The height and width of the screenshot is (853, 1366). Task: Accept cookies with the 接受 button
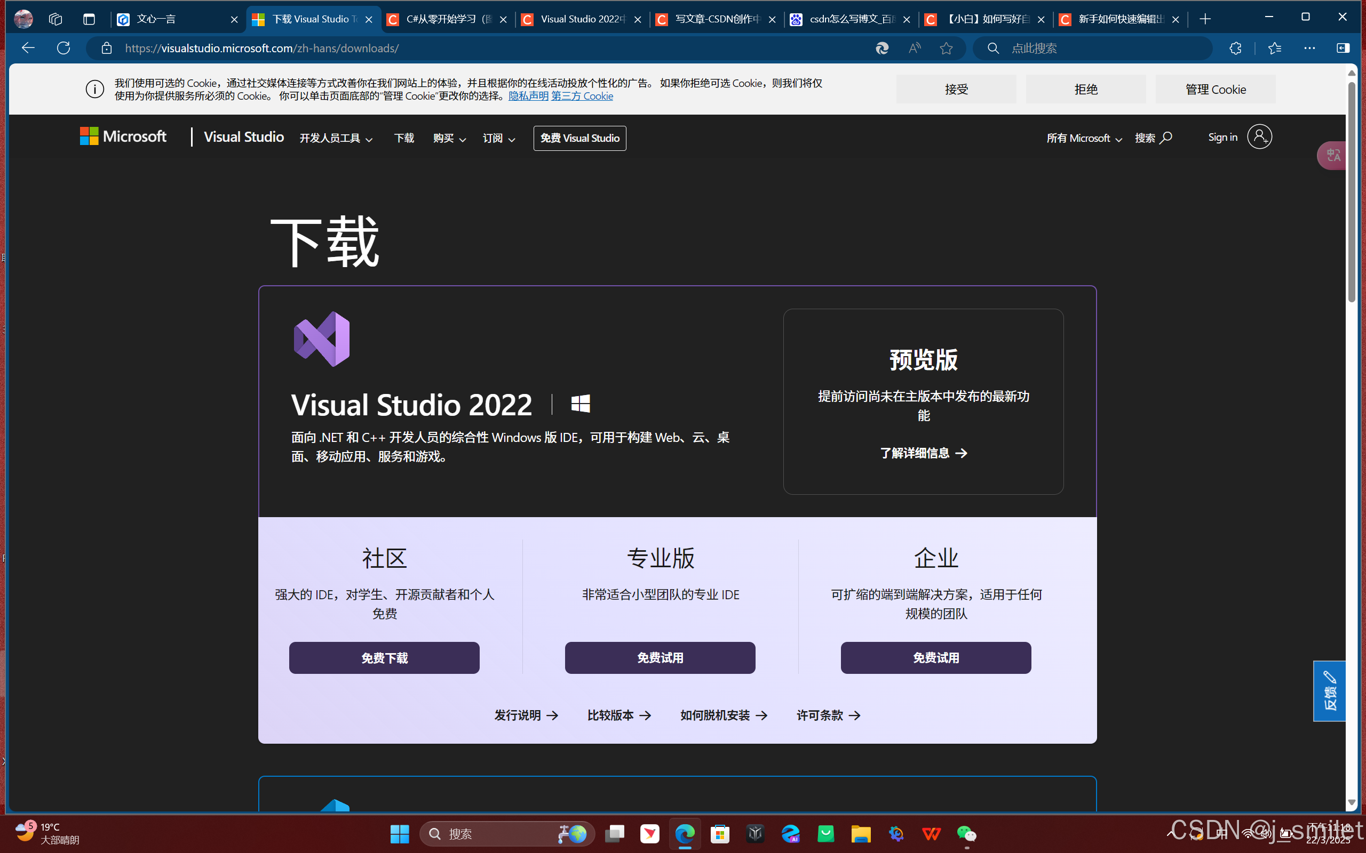pyautogui.click(x=956, y=89)
